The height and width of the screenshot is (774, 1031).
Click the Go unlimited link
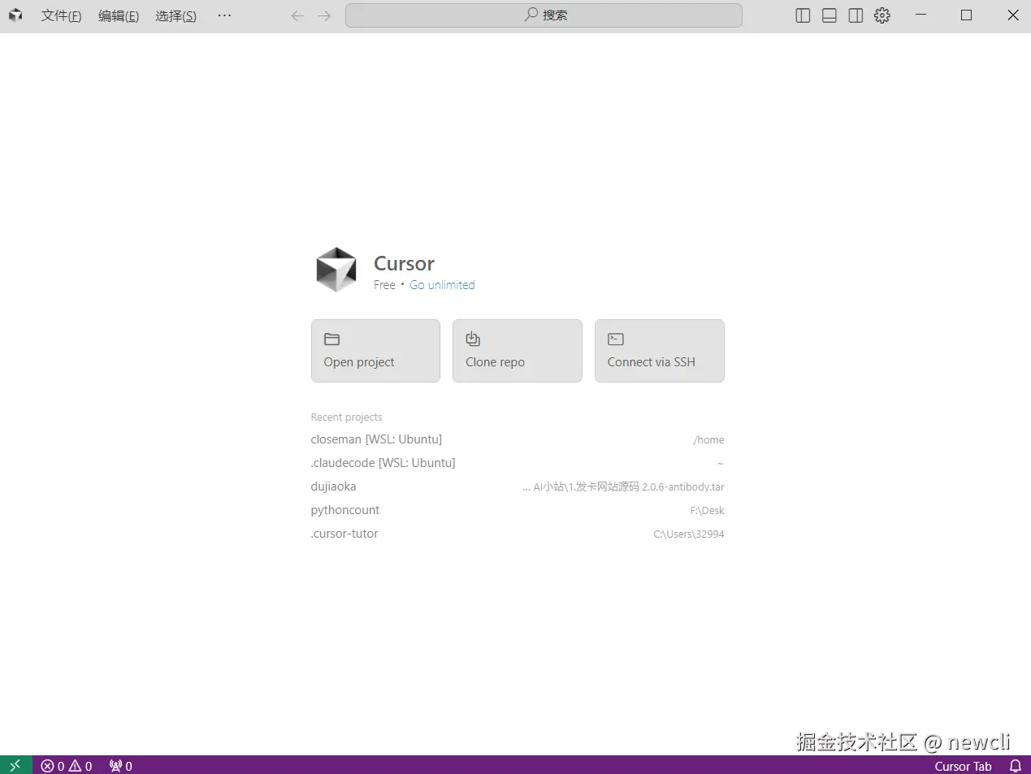click(x=442, y=285)
